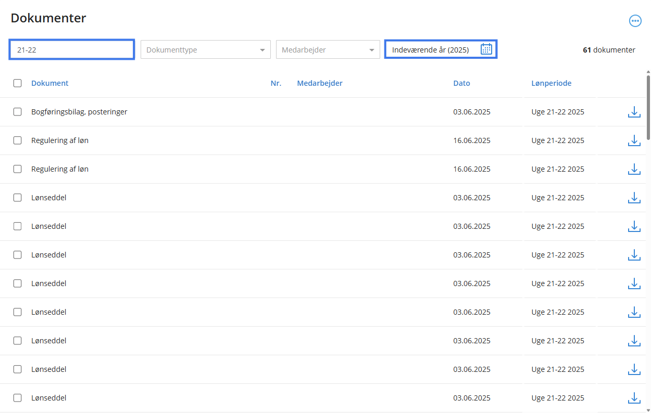Check the Bogføringsbilag, posteringer row checkbox
Viewport: 651px width, 413px height.
[18, 112]
